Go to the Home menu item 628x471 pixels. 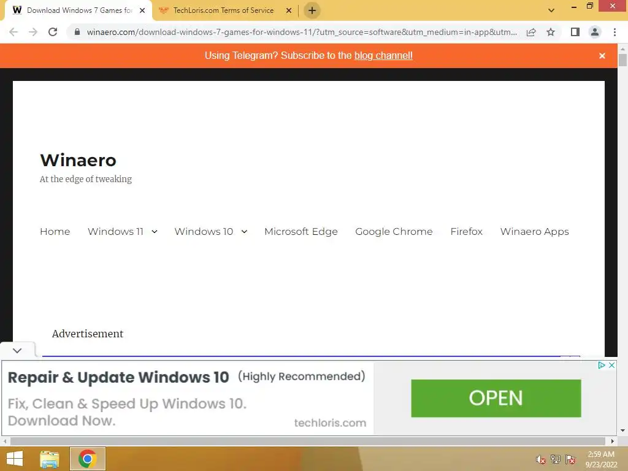[x=55, y=231]
